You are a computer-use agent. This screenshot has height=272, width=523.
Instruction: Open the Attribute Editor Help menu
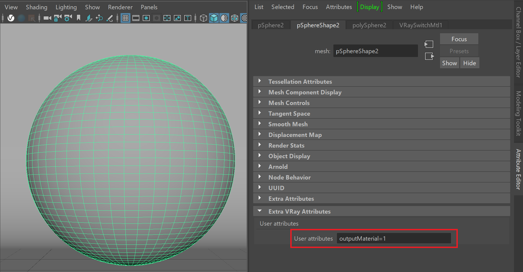(x=417, y=7)
